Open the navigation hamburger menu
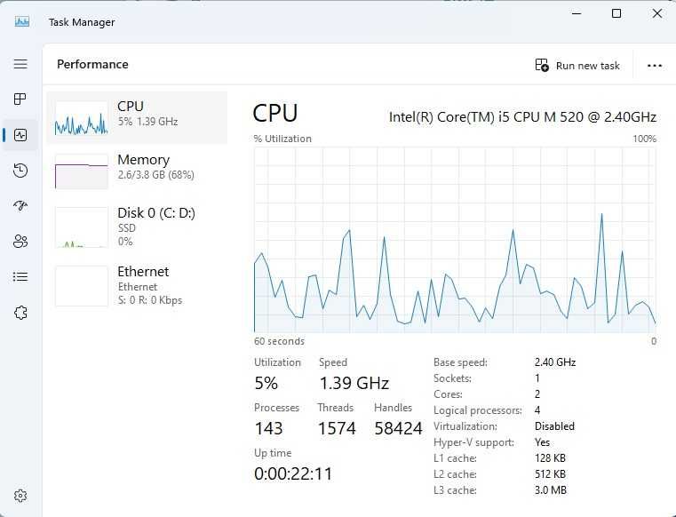 pos(20,64)
